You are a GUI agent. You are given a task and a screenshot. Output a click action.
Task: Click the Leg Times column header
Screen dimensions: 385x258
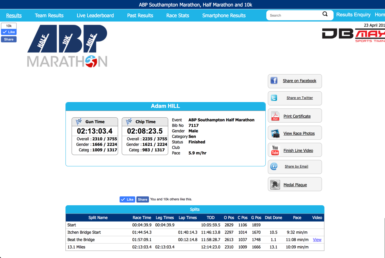pyautogui.click(x=165, y=218)
